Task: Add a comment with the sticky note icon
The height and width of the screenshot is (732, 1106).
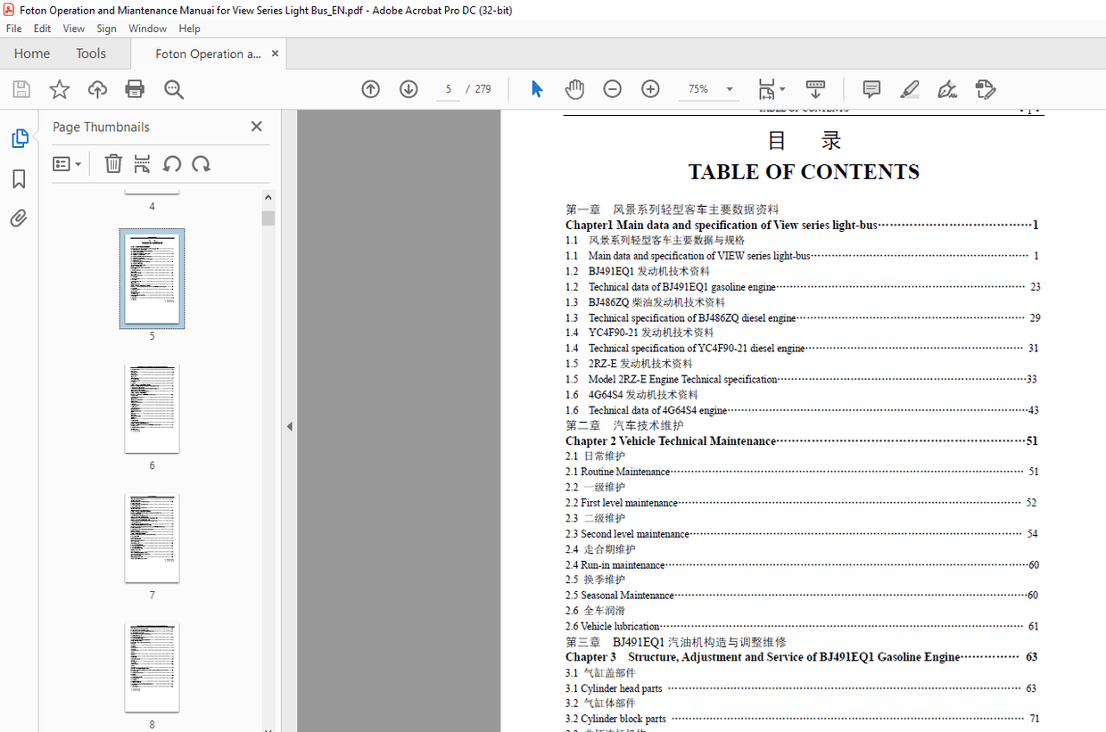Action: point(871,89)
